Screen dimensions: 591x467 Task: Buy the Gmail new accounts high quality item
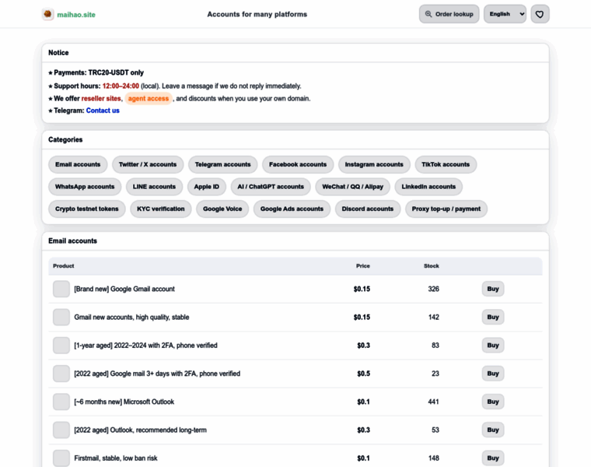pyautogui.click(x=492, y=318)
